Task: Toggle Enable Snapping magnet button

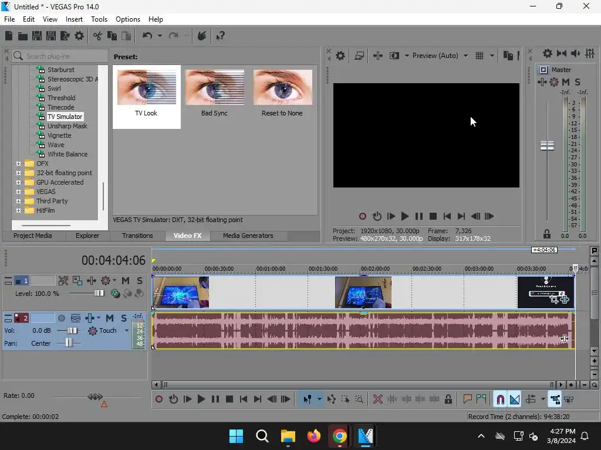Action: point(500,400)
